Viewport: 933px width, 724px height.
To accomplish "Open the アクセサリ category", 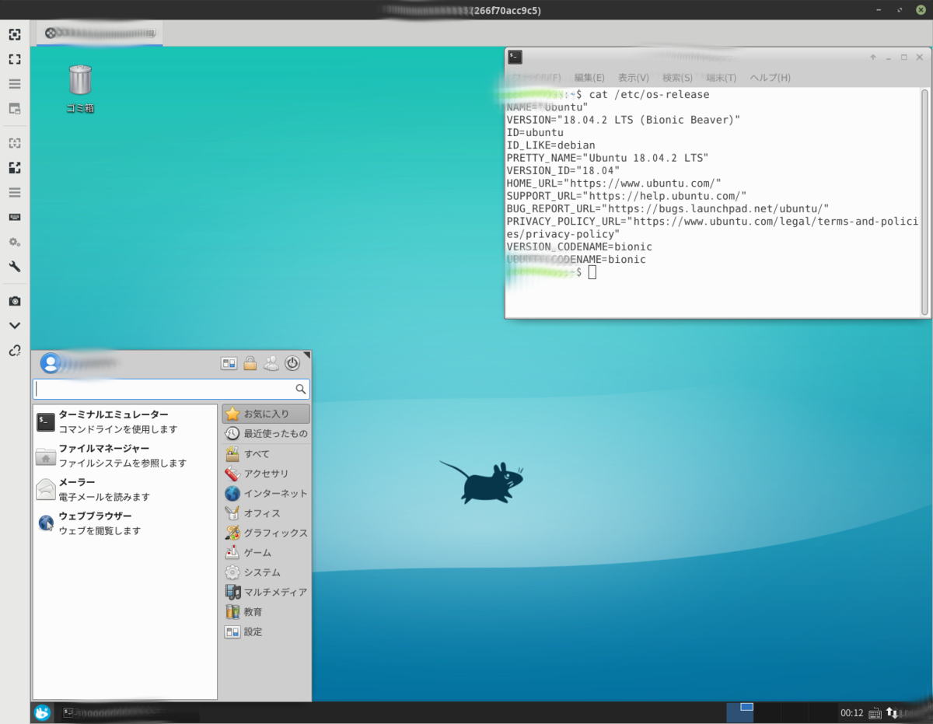I will (266, 474).
